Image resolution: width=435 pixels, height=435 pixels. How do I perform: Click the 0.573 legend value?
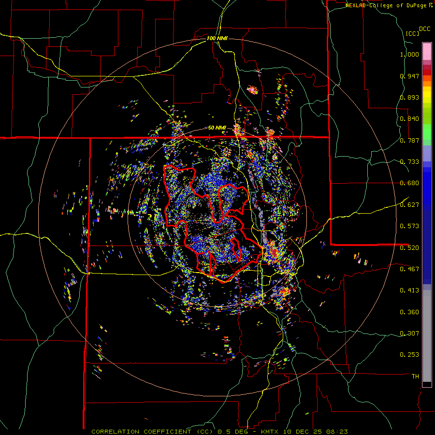pyautogui.click(x=409, y=226)
